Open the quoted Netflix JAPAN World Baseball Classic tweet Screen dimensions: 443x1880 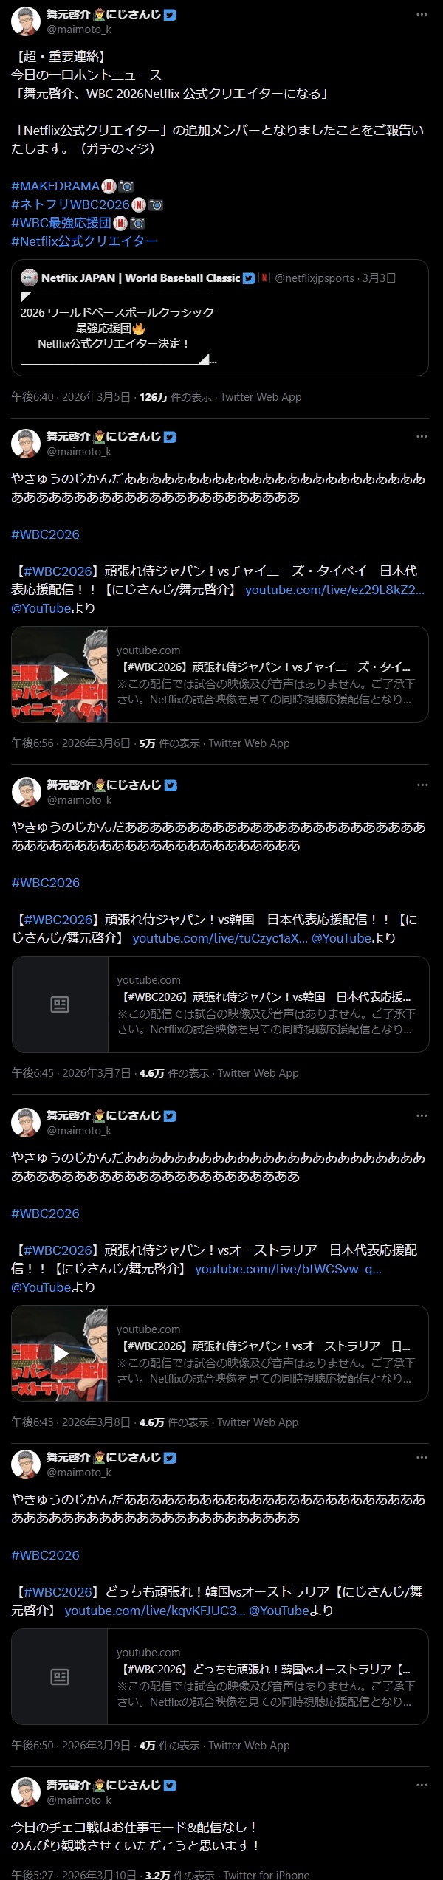click(x=220, y=317)
